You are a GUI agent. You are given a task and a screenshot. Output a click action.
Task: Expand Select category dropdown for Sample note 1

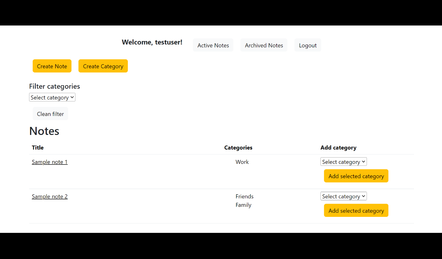pos(343,162)
